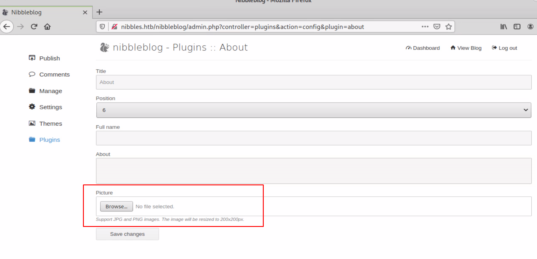Toggle the Firefox sidebar view icon
This screenshot has width=537, height=259.
tap(517, 27)
